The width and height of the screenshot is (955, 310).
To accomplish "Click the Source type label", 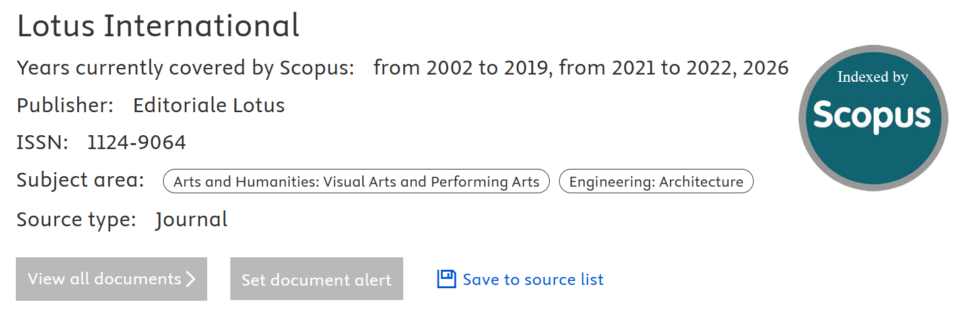I will [76, 220].
